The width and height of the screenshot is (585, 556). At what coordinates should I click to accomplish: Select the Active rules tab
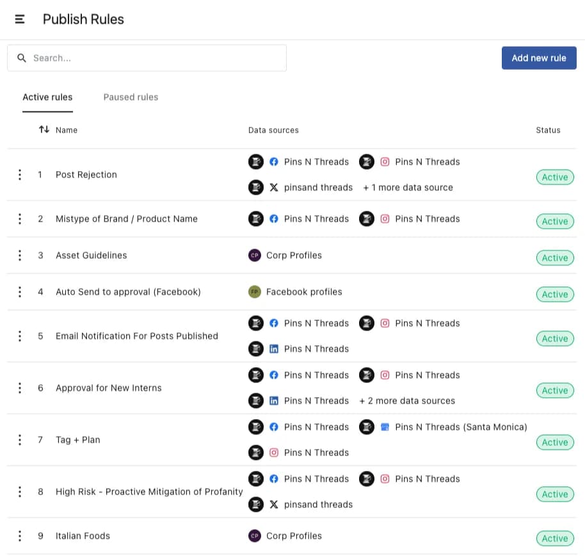point(47,97)
